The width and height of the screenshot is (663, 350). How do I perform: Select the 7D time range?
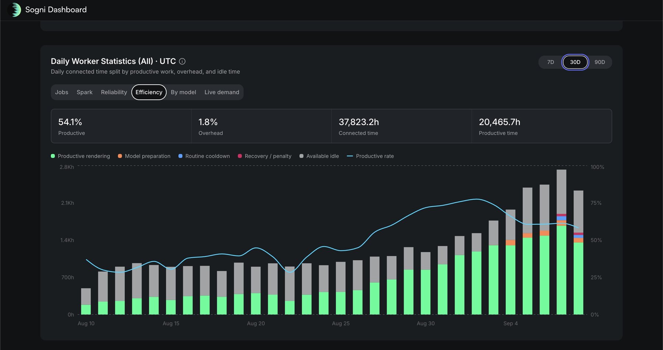tap(551, 62)
